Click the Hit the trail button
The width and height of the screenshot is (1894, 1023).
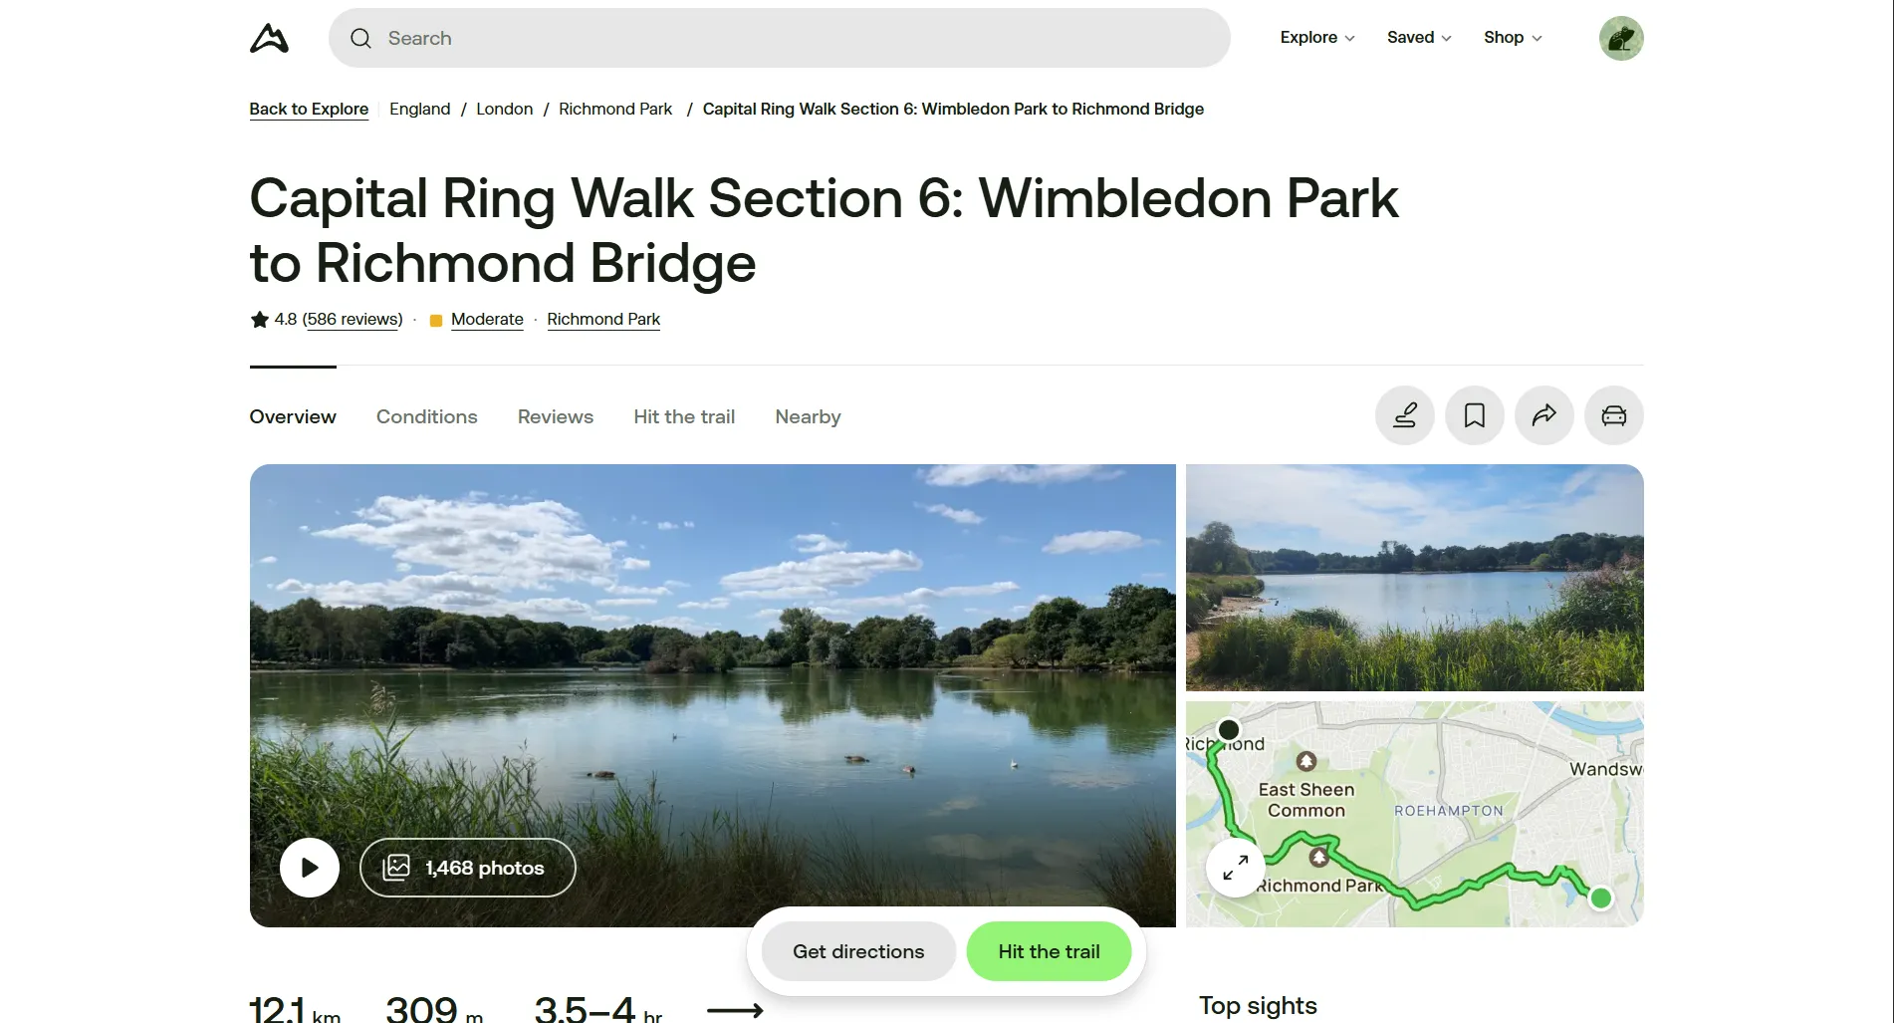click(x=1049, y=951)
